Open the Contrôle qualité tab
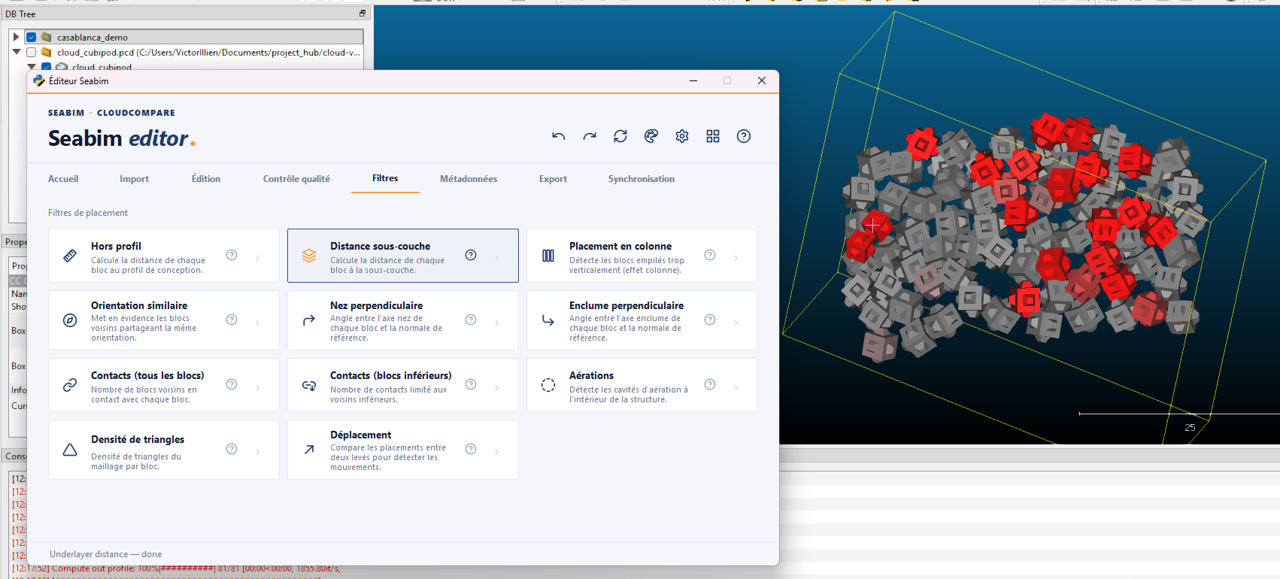 click(x=296, y=179)
